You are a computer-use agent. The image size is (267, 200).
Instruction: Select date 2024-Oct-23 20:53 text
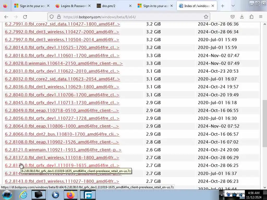218,71
